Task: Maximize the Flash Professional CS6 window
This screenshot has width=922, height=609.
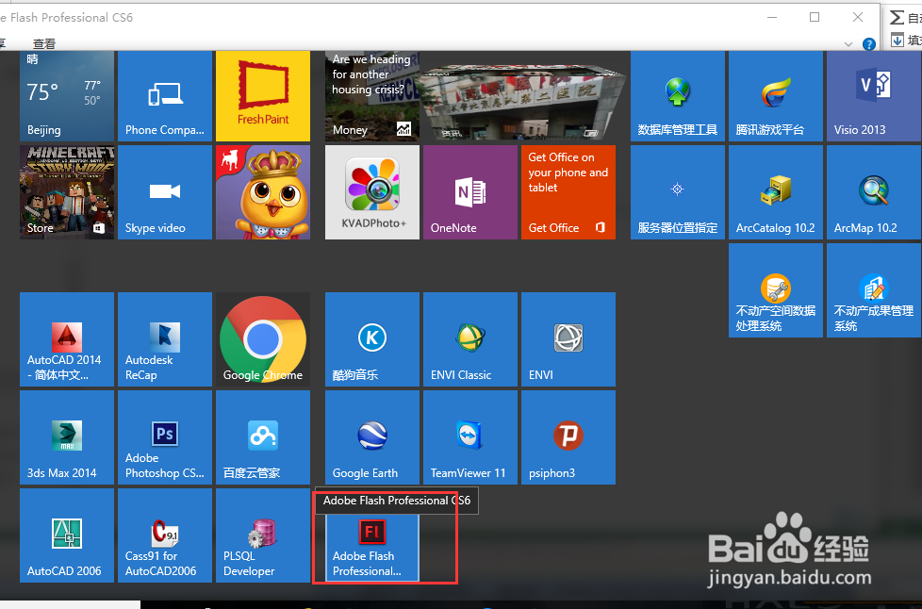Action: (x=815, y=17)
